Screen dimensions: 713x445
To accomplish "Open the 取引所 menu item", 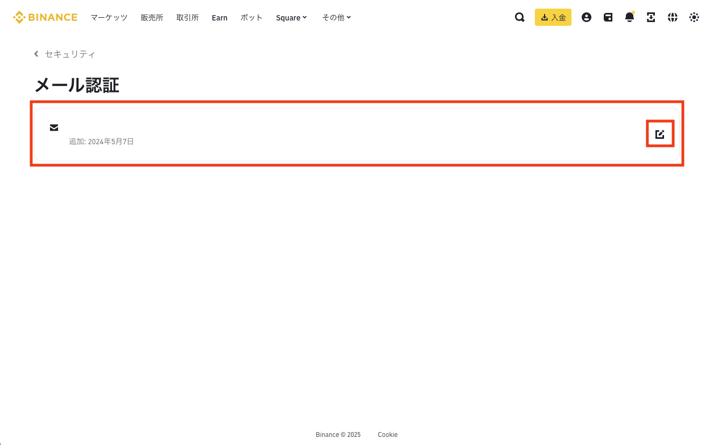I will [187, 17].
